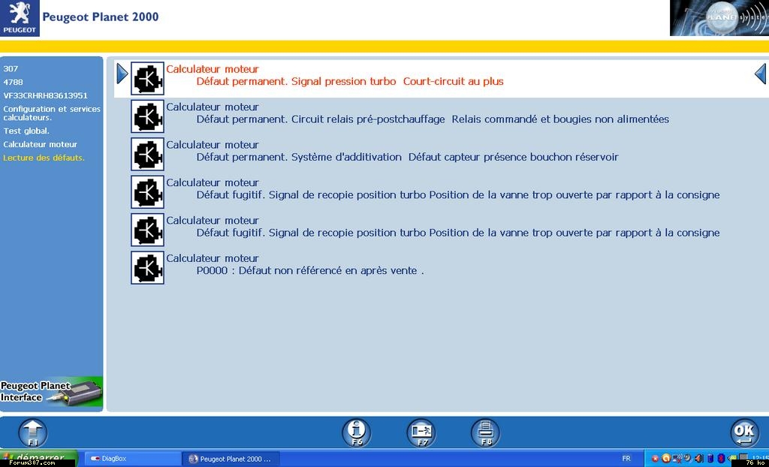769x467 pixels.
Task: Open the volume speaker tray icon
Action: [x=699, y=459]
